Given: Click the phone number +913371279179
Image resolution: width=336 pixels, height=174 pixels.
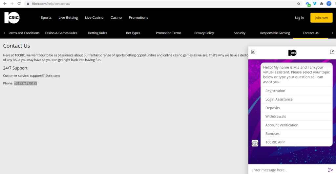Looking at the screenshot, I should 26,83.
